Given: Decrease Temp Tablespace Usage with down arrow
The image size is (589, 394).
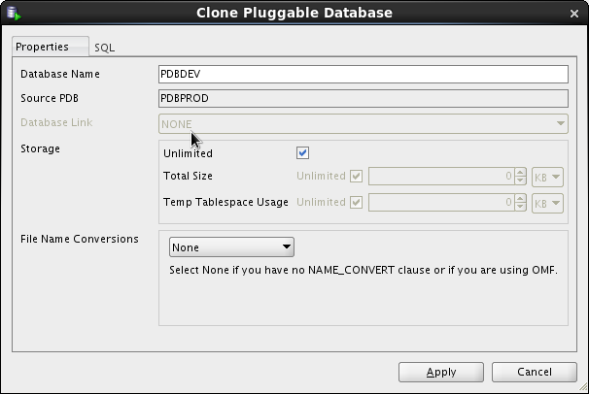Looking at the screenshot, I should (x=520, y=206).
